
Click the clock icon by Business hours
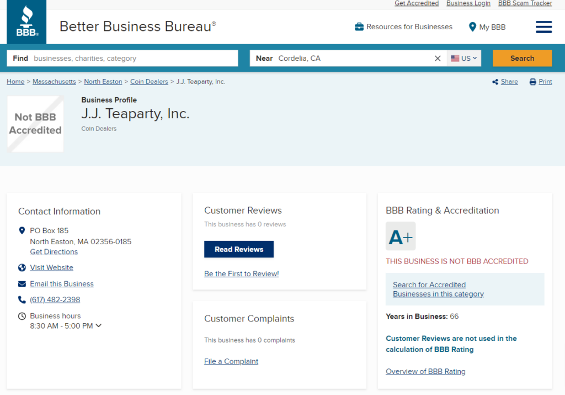pyautogui.click(x=22, y=317)
